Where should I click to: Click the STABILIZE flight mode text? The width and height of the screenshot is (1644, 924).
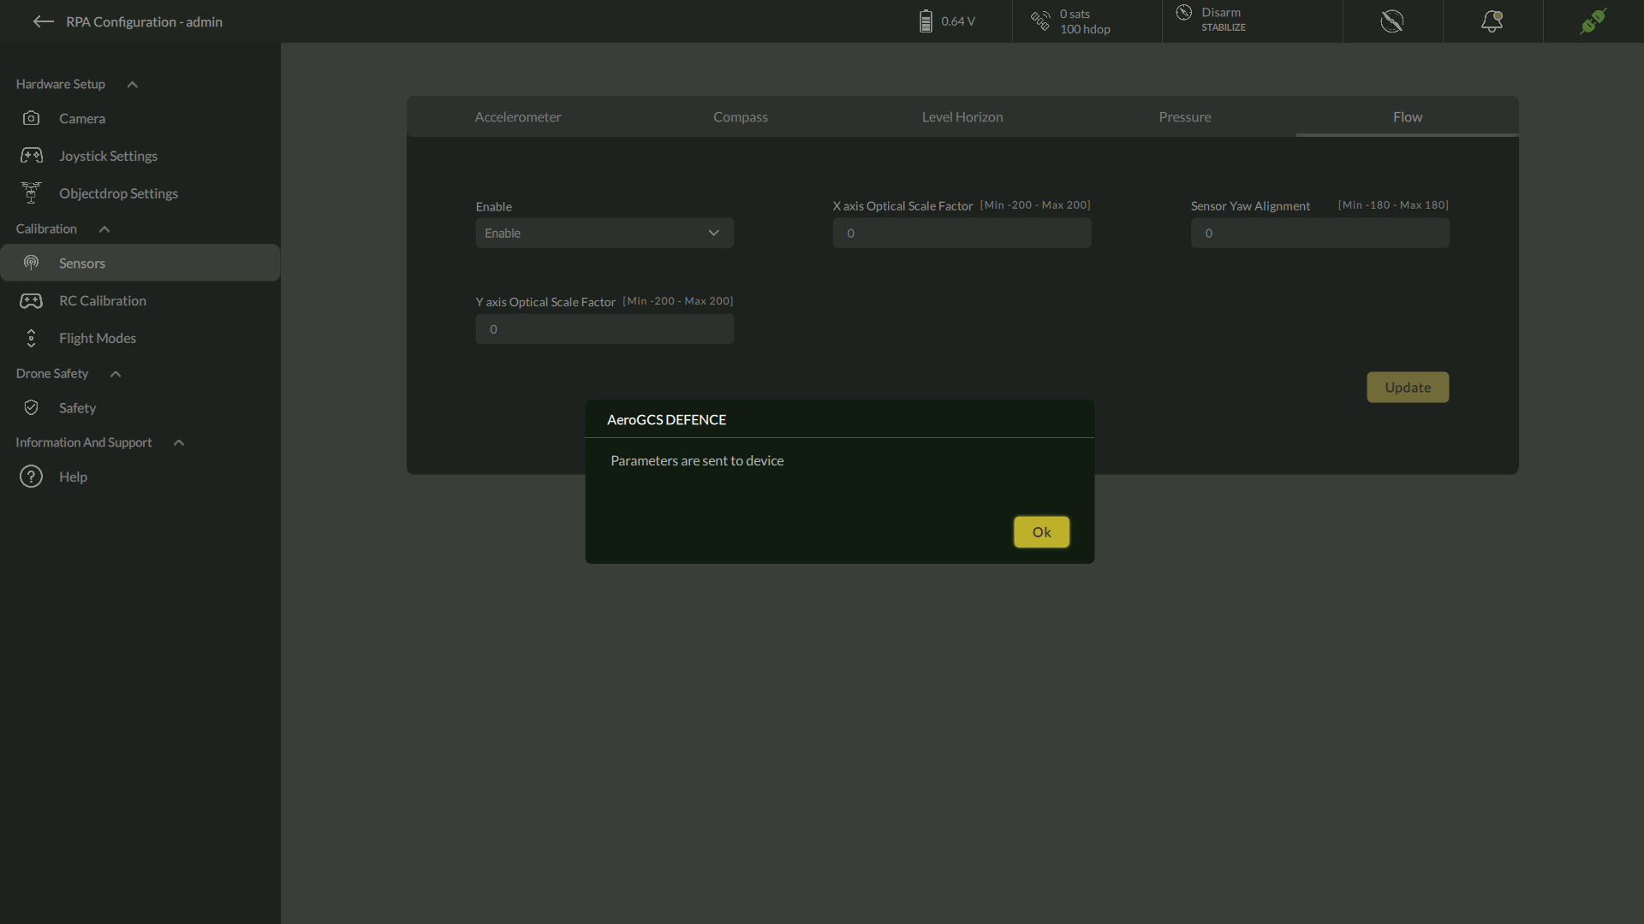click(x=1224, y=27)
